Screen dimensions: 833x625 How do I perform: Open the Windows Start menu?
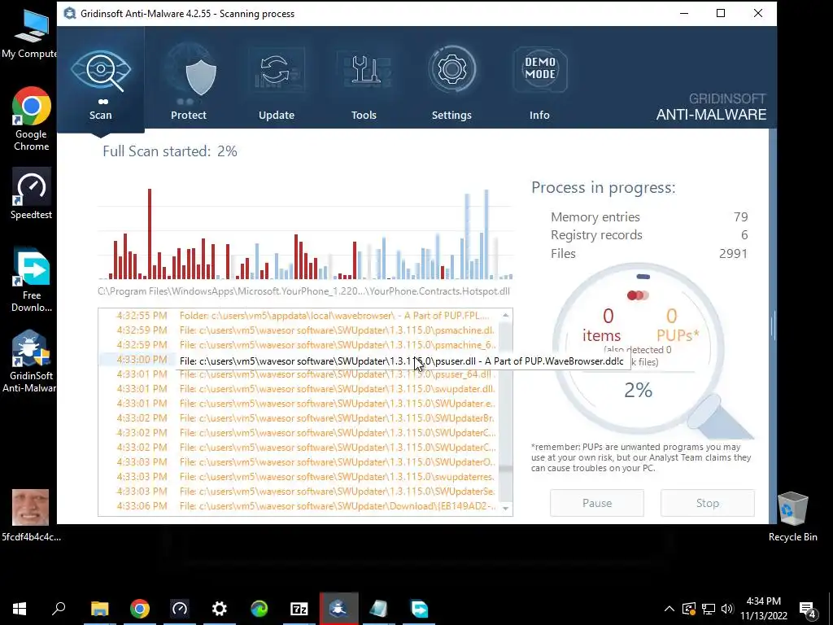[x=20, y=609]
